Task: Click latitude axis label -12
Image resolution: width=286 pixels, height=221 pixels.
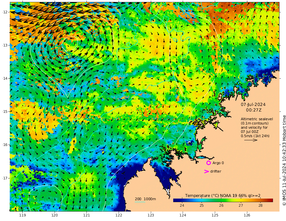Action: click(5, 12)
